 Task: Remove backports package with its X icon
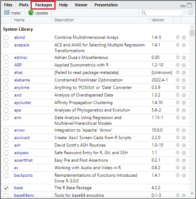click(184, 176)
